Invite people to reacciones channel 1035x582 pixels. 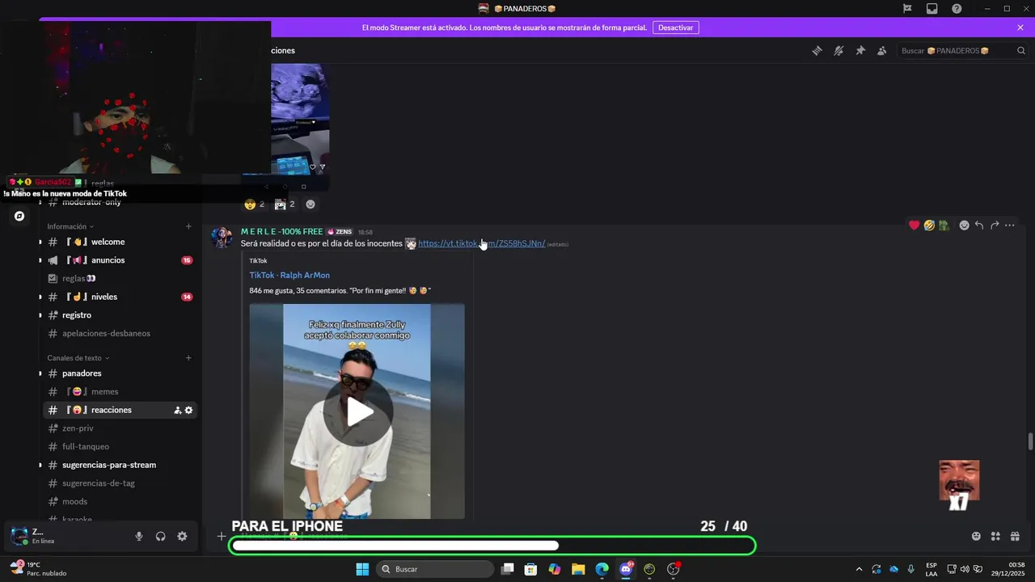tap(177, 410)
